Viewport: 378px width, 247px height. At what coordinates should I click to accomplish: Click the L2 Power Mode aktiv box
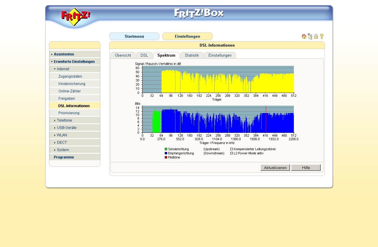pos(232,153)
